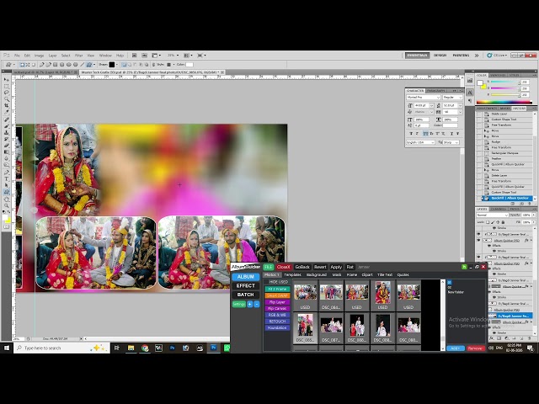Click the Launch Bridge icon
539x404 pixels.
[x=134, y=56]
